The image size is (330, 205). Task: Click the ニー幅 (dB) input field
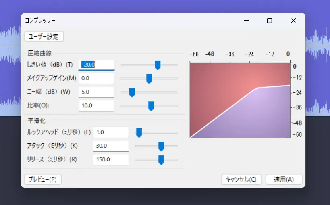pyautogui.click(x=97, y=92)
